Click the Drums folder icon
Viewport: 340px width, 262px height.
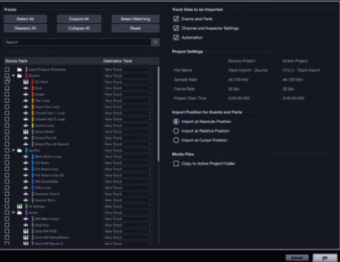[x=20, y=76]
